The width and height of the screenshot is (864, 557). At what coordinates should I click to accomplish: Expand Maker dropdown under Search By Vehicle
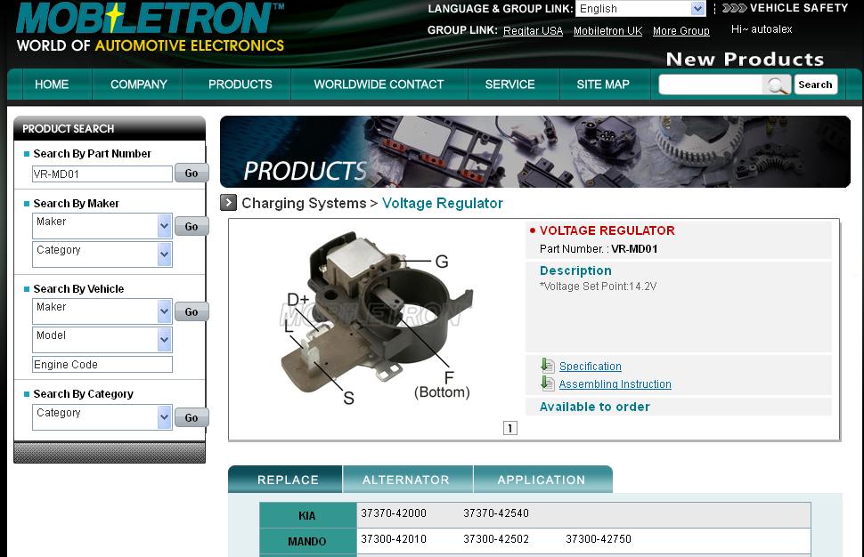pos(102,311)
